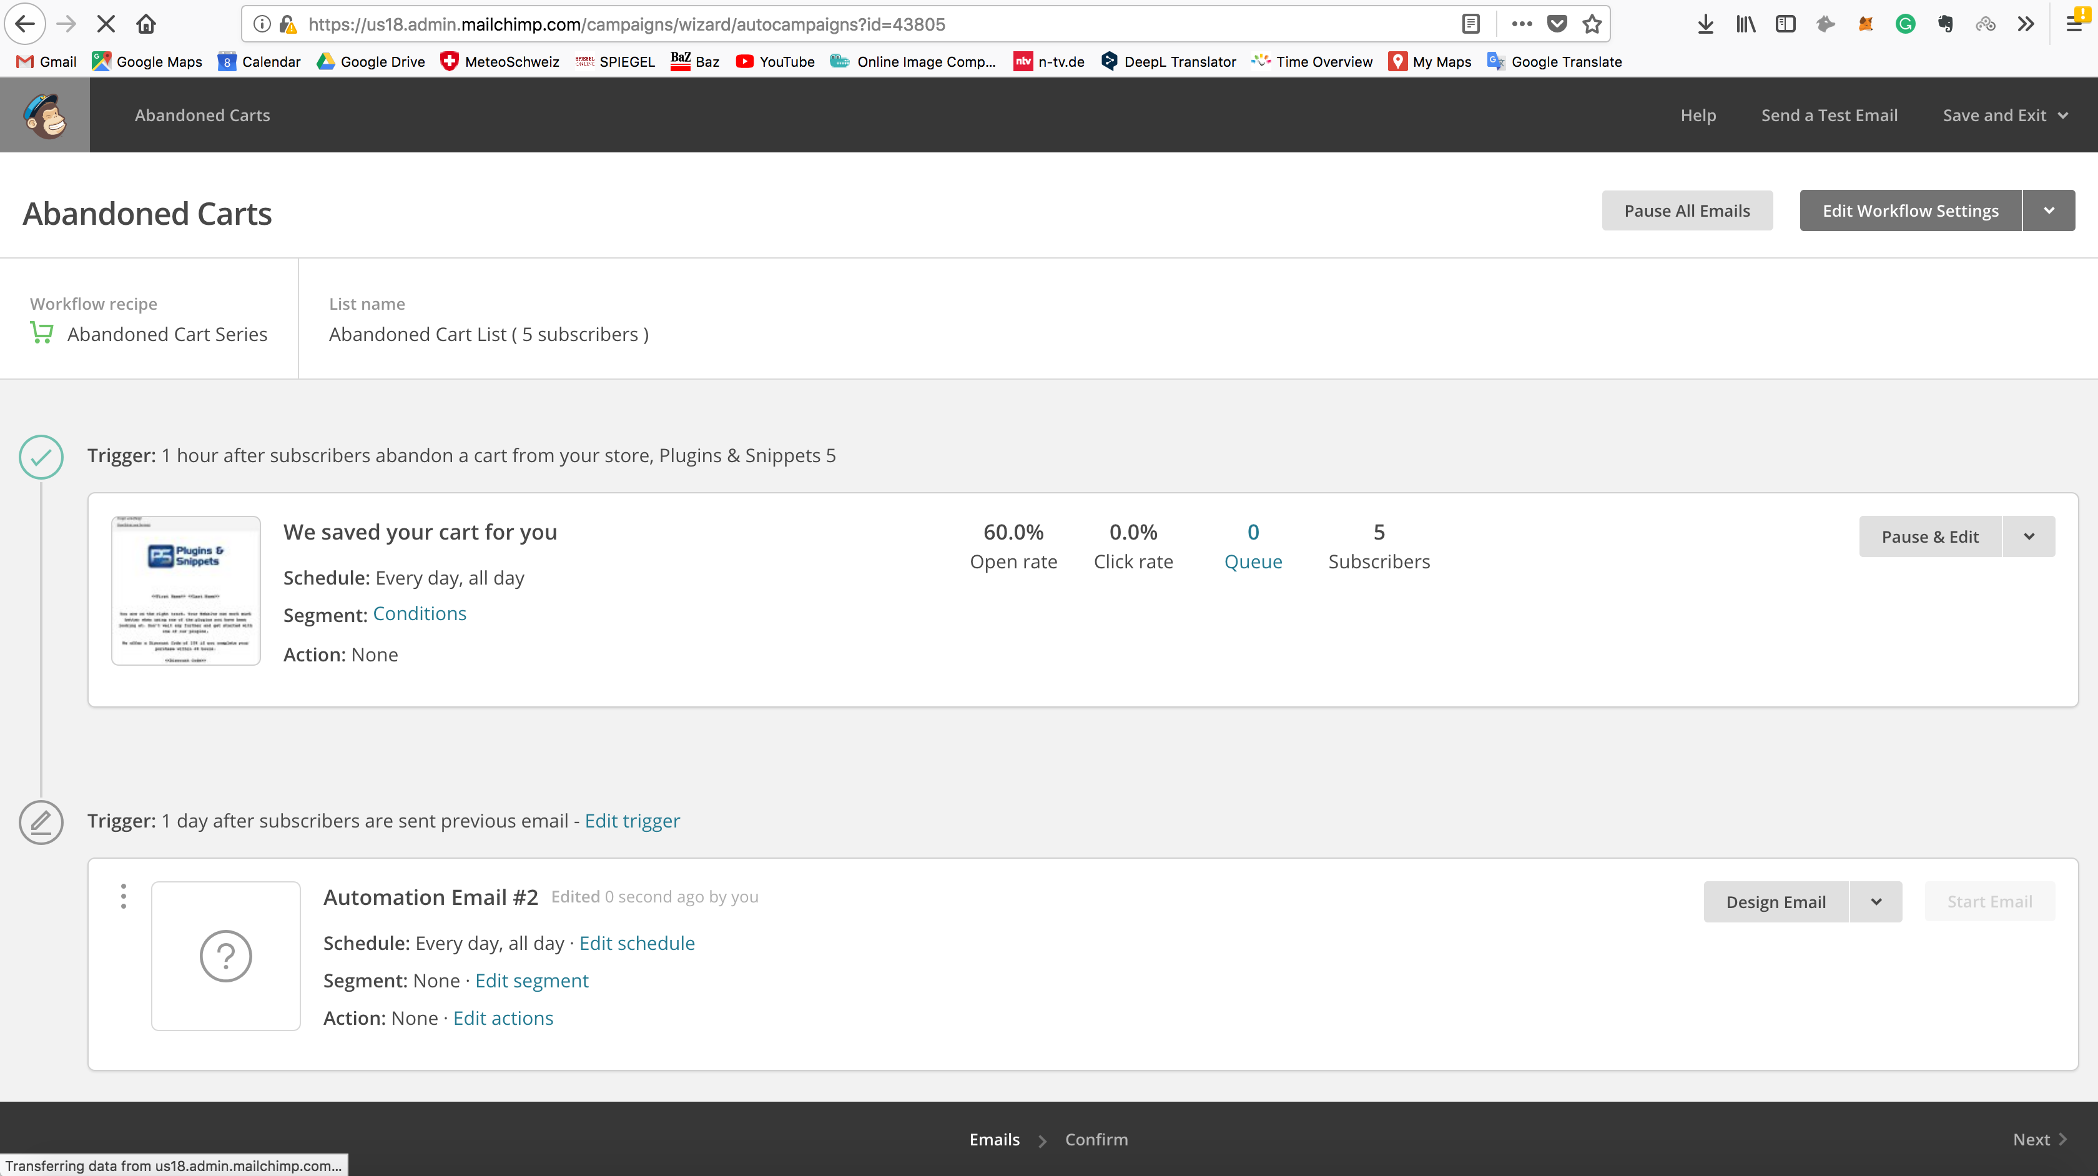Screen dimensions: 2098x1176
Task: Click the pencil edit circle for second trigger
Action: [x=41, y=822]
